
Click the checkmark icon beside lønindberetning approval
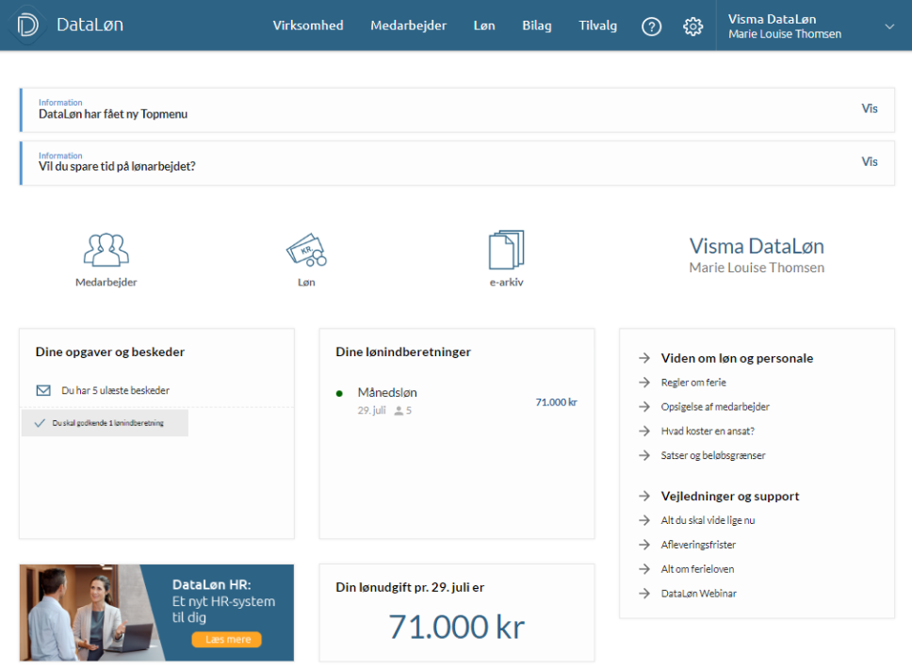(40, 423)
